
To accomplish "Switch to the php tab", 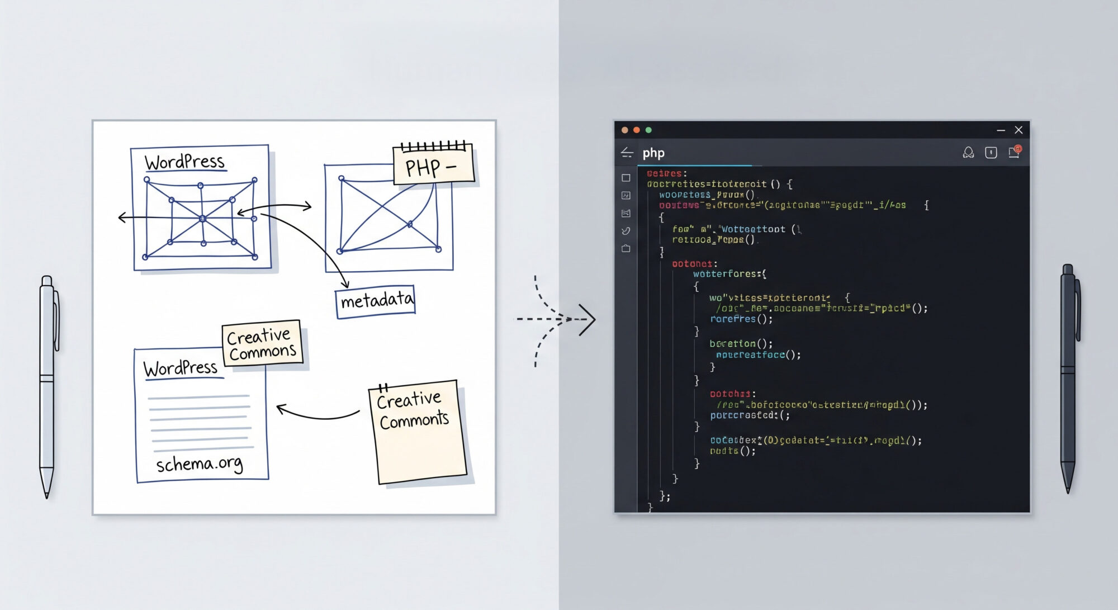I will (x=653, y=153).
